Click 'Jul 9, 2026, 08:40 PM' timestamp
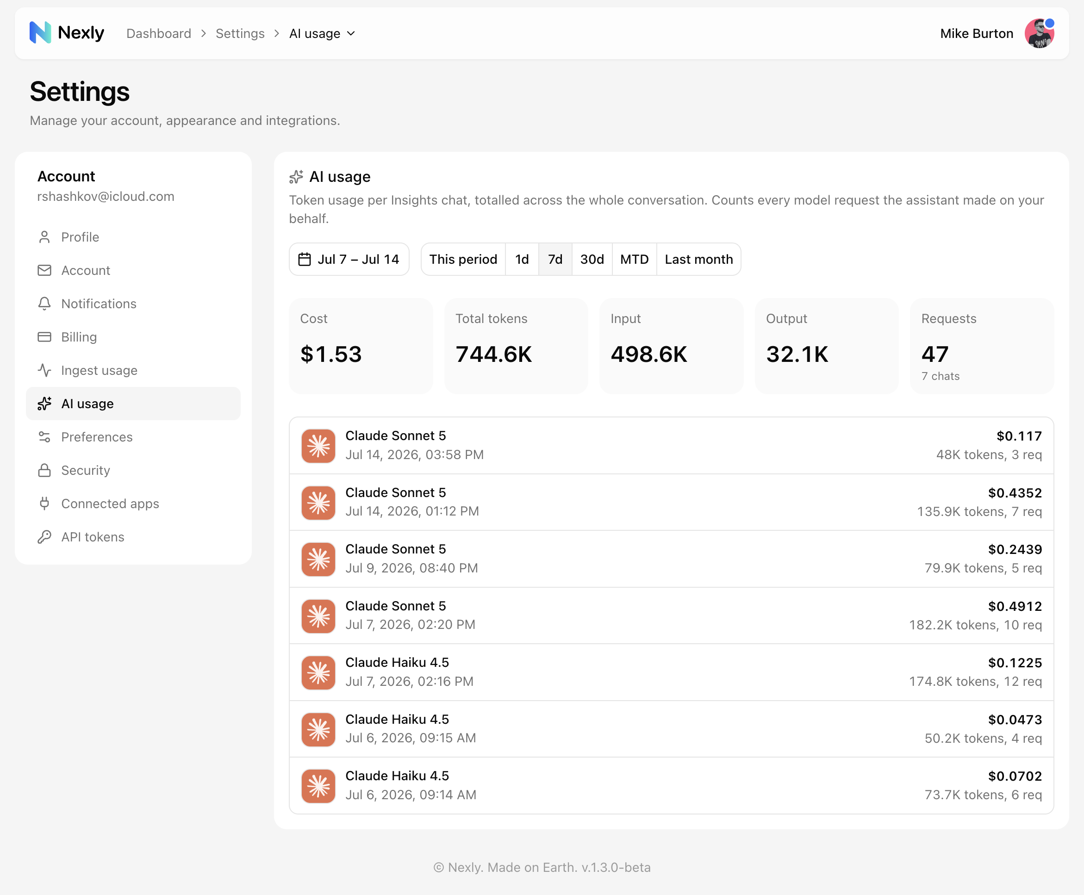This screenshot has width=1084, height=895. (411, 568)
